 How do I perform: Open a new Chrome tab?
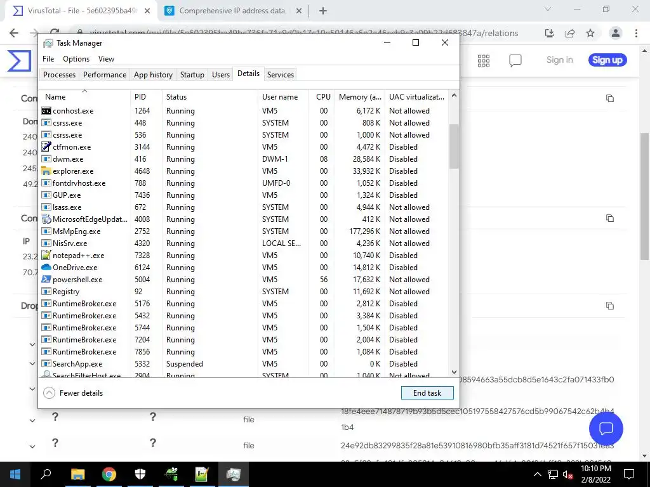coord(323,11)
